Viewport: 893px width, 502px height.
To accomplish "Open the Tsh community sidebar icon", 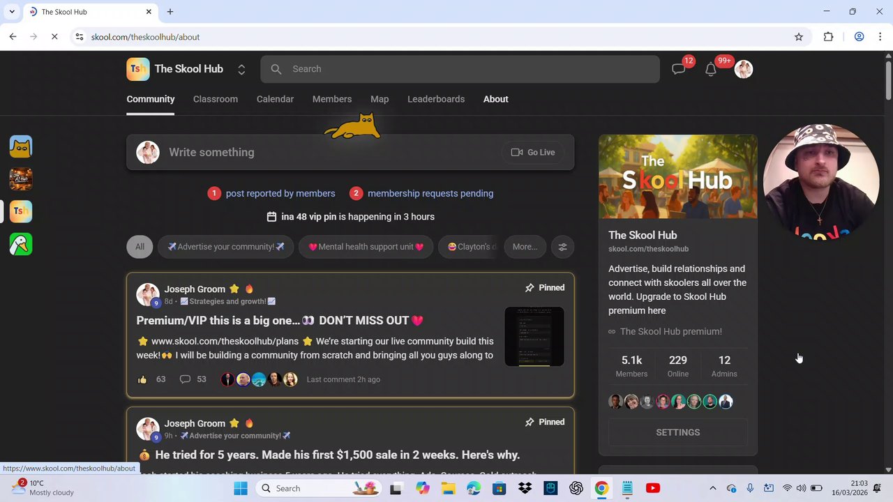I will [21, 211].
